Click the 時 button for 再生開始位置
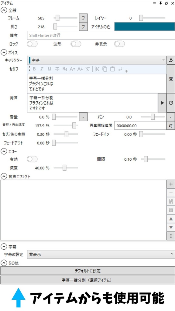175x311 pixels. click(171, 125)
